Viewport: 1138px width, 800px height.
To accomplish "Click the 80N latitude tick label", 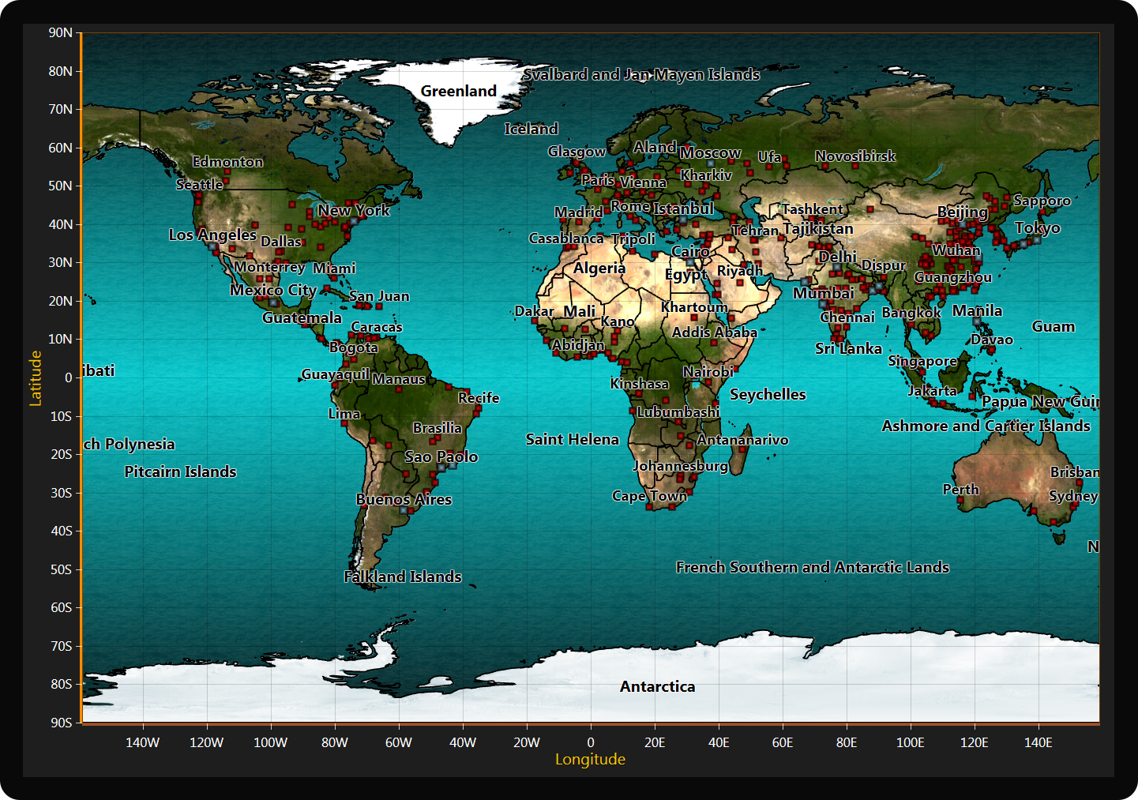I will (x=61, y=71).
